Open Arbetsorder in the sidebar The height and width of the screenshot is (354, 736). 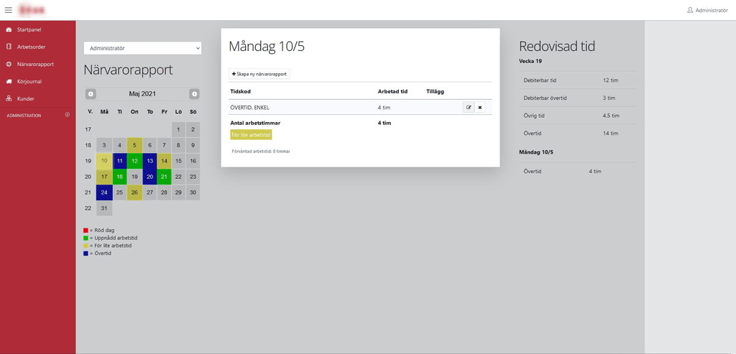[31, 47]
